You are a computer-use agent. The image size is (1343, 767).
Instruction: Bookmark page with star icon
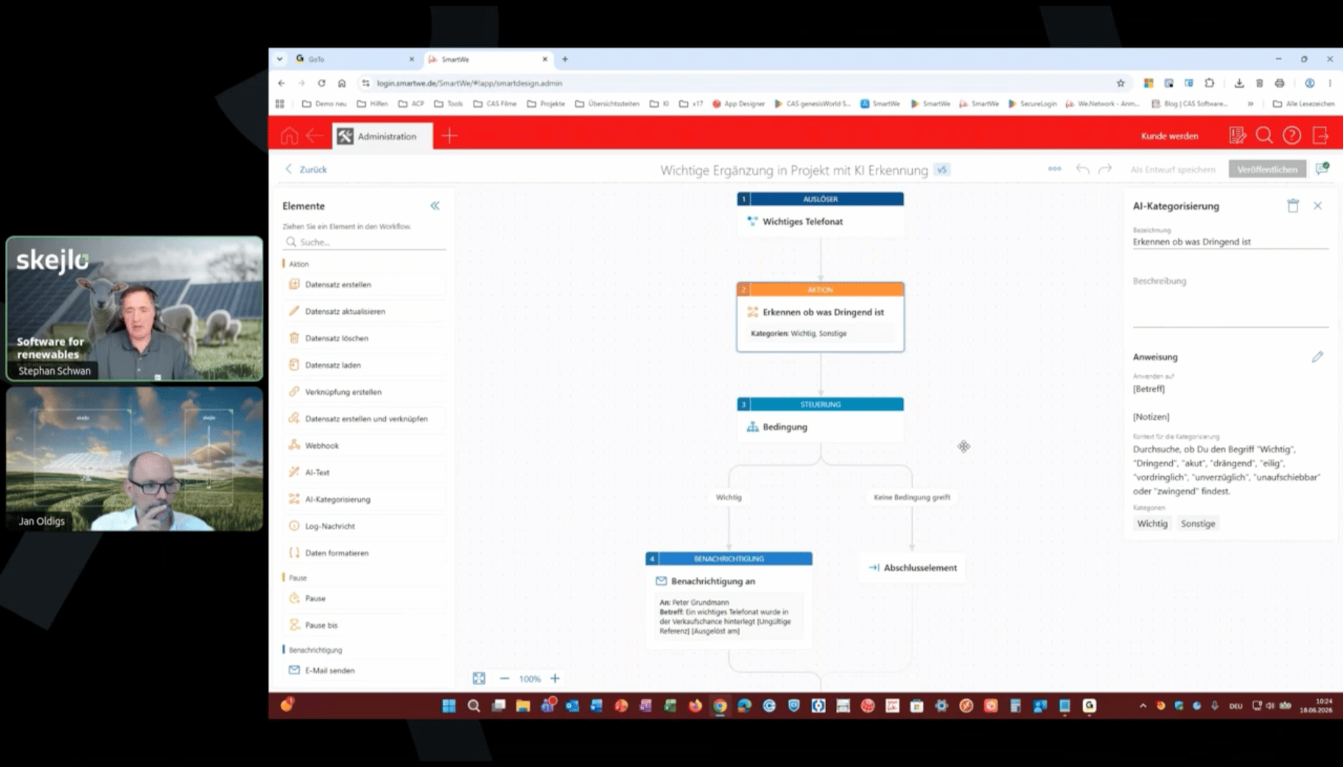(1121, 83)
